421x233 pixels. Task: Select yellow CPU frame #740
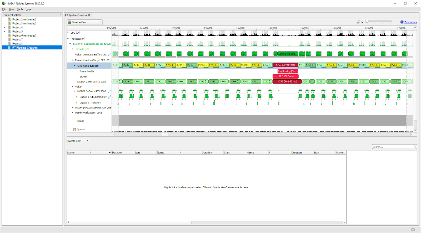click(x=138, y=65)
